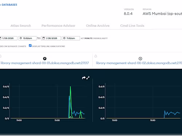The width and height of the screenshot is (182, 136).
Task: Open the Atlas Search tab
Action: pyautogui.click(x=21, y=26)
